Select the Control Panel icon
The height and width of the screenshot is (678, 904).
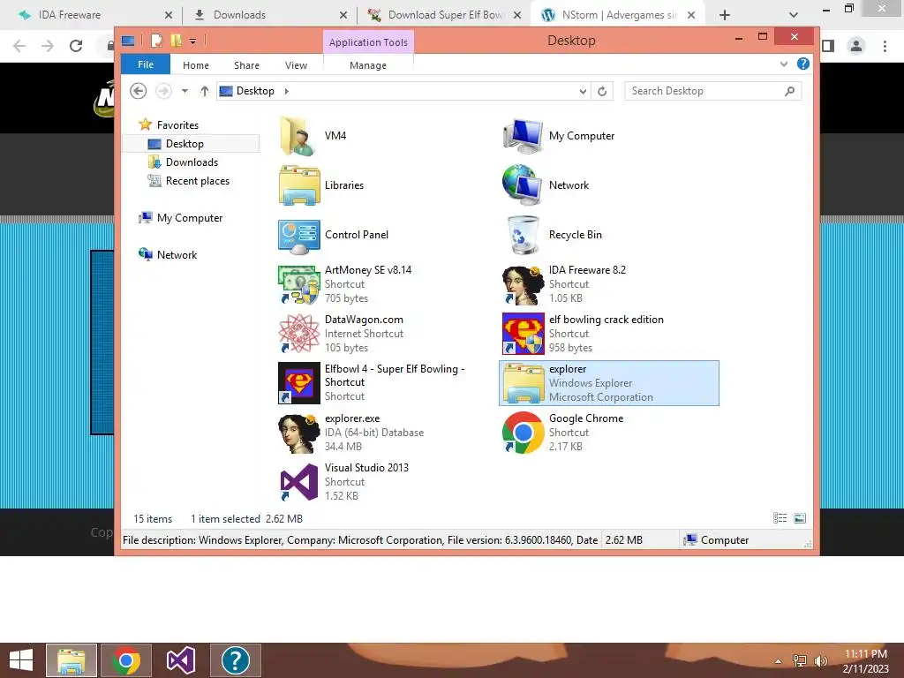[298, 235]
